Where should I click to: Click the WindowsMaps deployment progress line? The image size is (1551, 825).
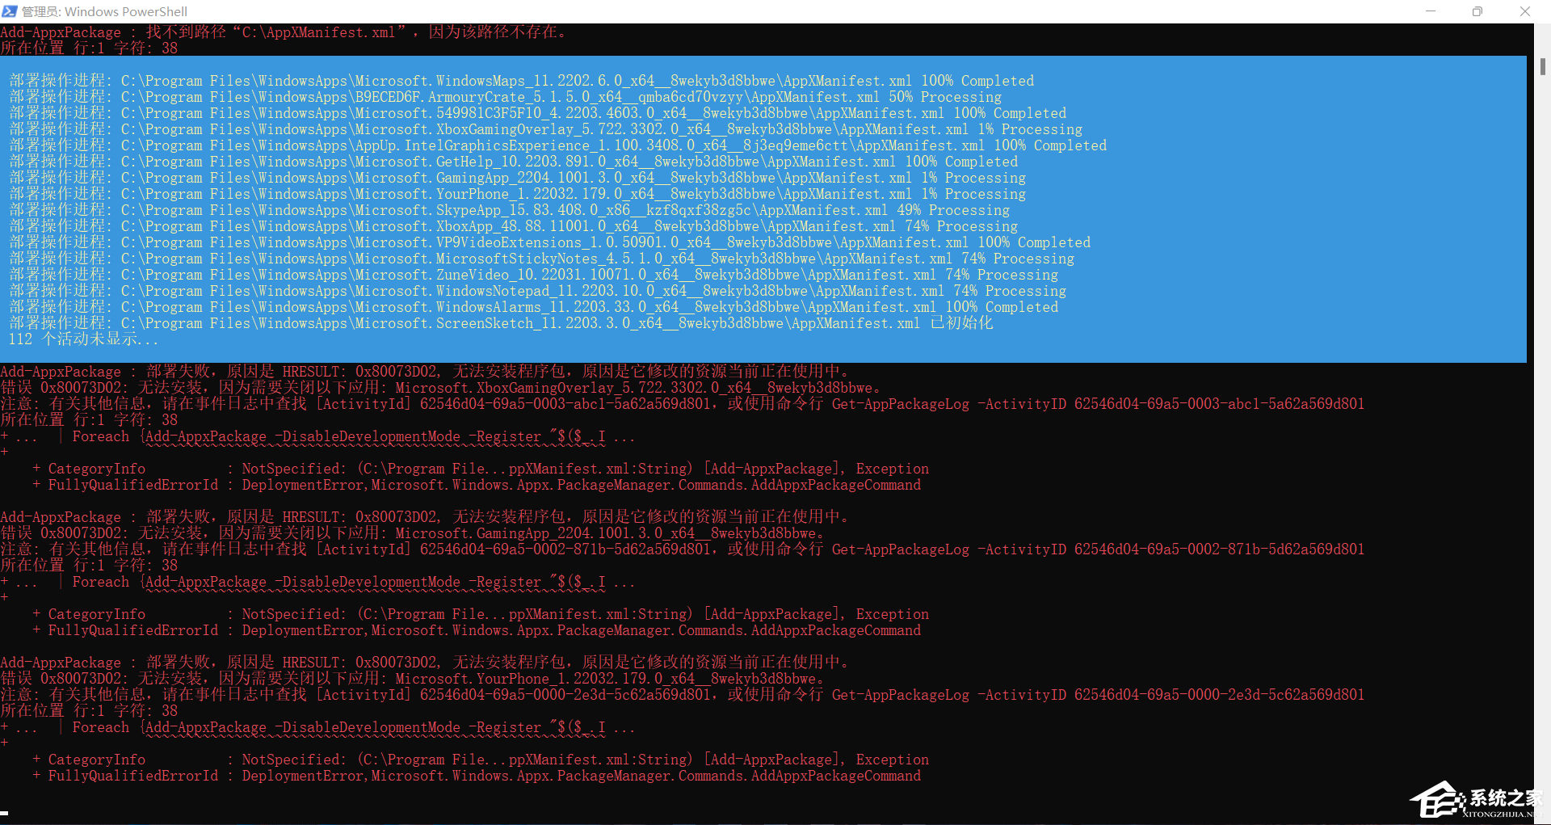coord(522,81)
